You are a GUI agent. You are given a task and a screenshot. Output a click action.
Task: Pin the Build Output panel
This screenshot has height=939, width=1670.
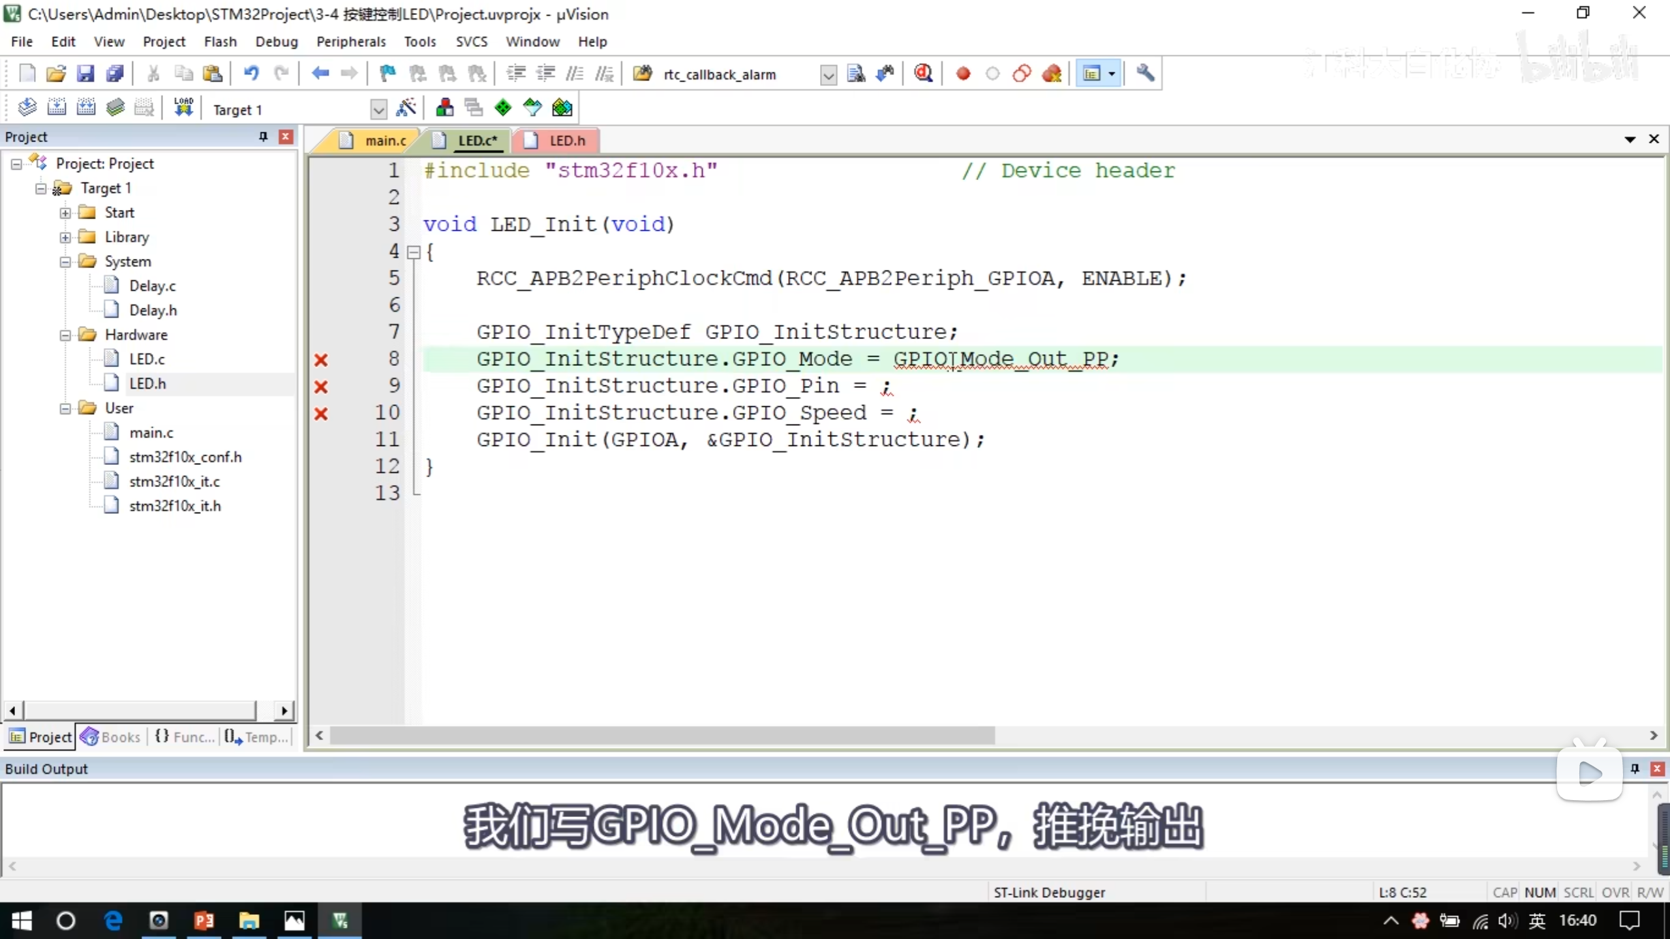(x=1635, y=769)
